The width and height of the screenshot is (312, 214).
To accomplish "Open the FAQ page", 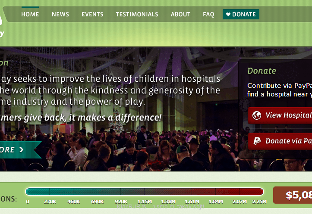I will pos(208,14).
